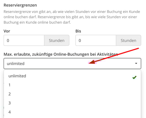Focus the Vor hours input field
Image resolution: width=146 pixels, height=118 pixels.
point(24,41)
